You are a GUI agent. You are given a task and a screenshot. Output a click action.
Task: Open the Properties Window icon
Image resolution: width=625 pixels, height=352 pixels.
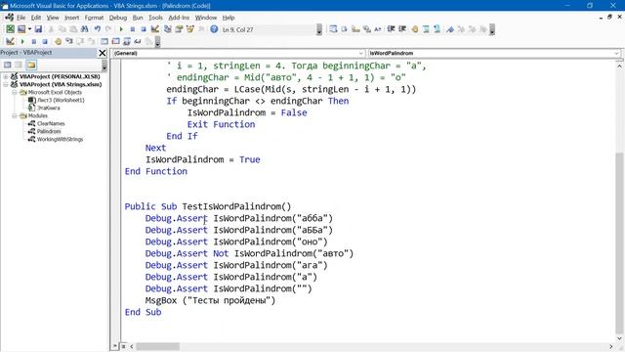(x=179, y=29)
